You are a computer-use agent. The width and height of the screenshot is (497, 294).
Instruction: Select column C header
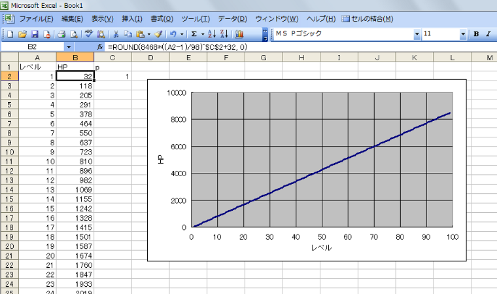point(112,58)
